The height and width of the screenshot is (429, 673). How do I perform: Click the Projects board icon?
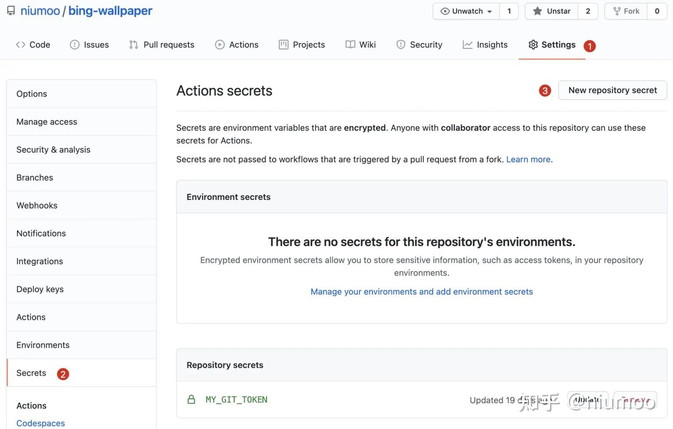pos(283,44)
